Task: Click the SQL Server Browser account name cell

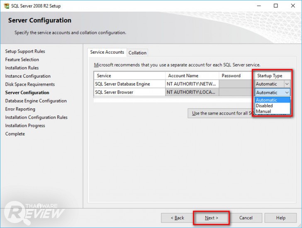Action: 192,92
